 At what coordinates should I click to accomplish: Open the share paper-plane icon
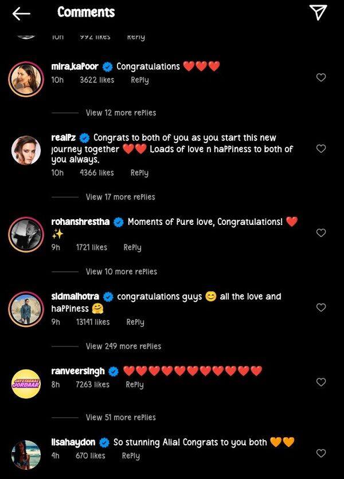[318, 13]
